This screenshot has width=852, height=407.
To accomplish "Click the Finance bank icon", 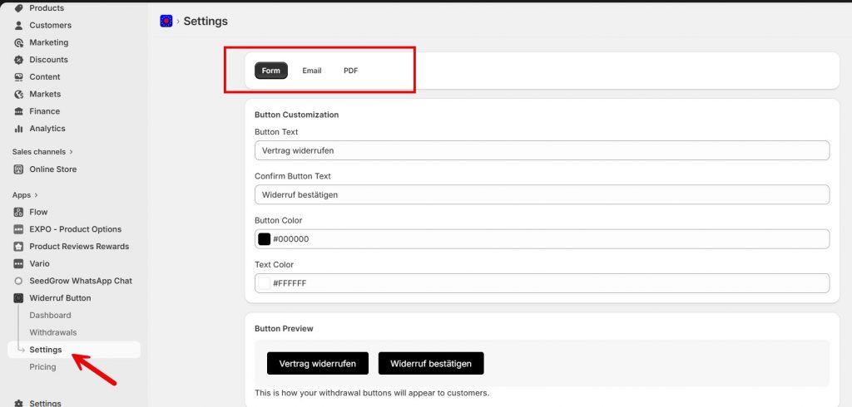I will (19, 111).
